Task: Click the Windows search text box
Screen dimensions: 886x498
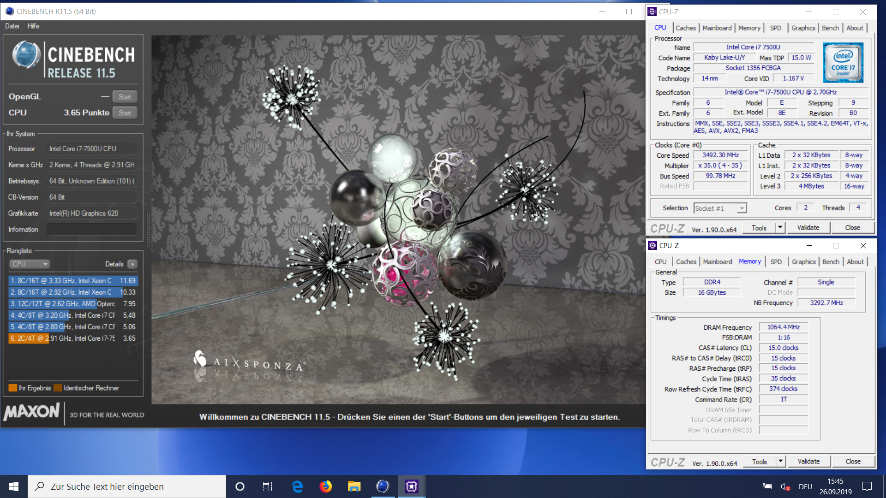Action: (x=127, y=486)
